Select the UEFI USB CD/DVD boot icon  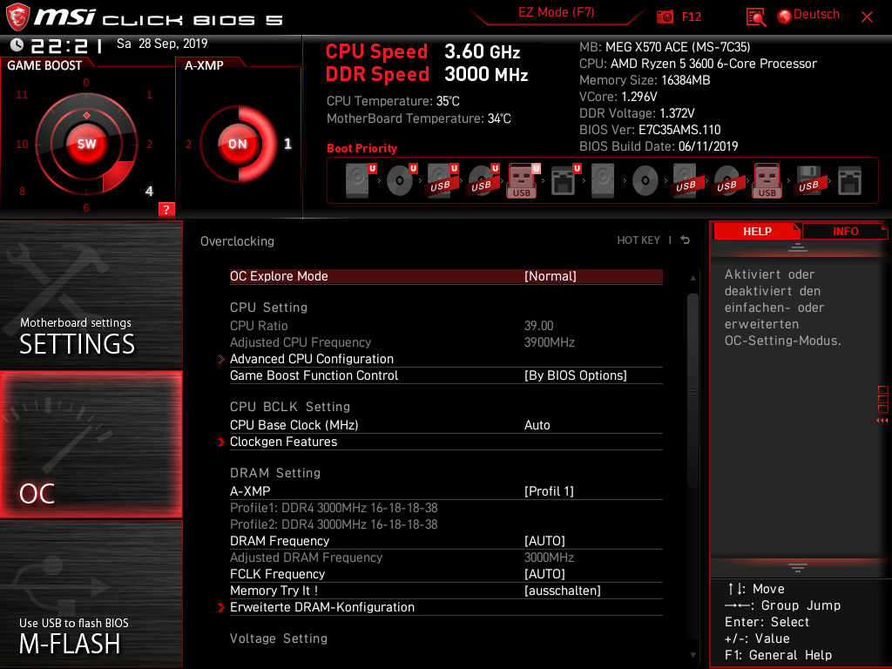483,181
